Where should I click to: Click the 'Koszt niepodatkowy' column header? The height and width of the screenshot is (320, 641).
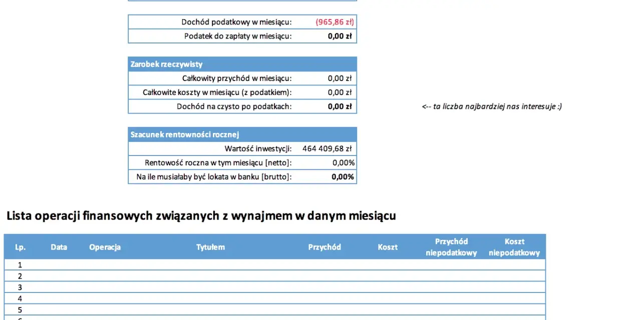tap(515, 247)
